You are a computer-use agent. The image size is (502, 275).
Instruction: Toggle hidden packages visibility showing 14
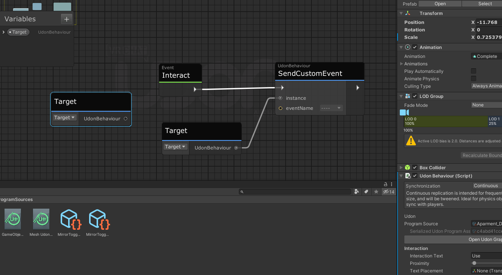point(389,192)
